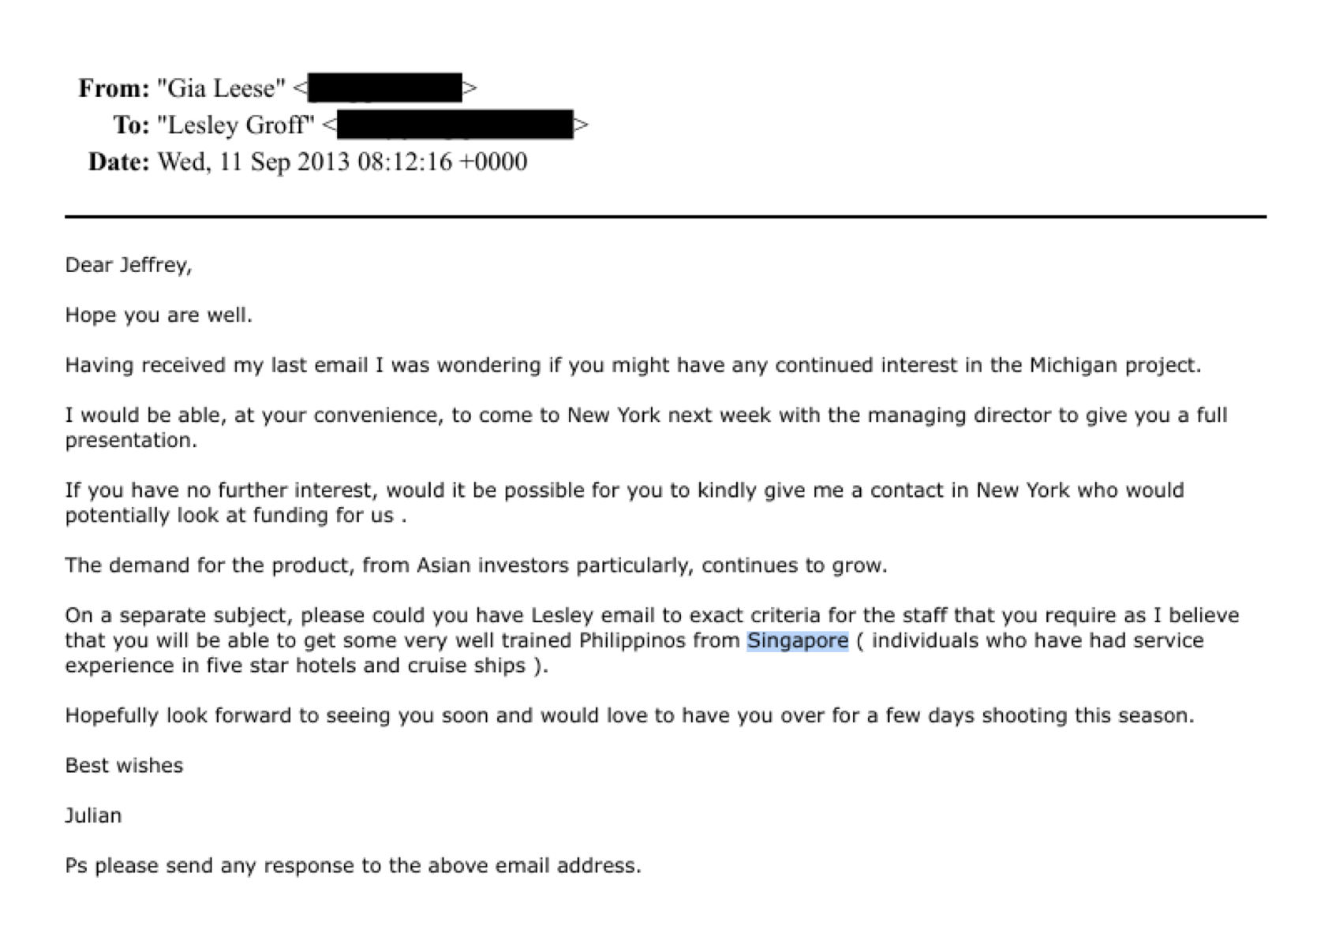Click the signature name Julian
1343x944 pixels.
93,815
